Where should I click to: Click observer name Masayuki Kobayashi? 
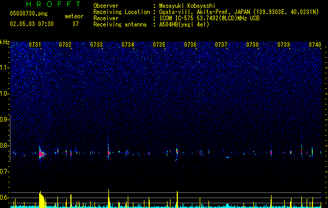[x=187, y=6]
